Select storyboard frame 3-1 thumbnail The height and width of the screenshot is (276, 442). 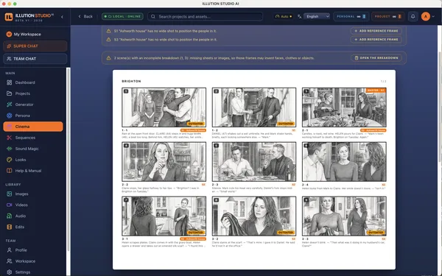pyautogui.click(x=164, y=216)
